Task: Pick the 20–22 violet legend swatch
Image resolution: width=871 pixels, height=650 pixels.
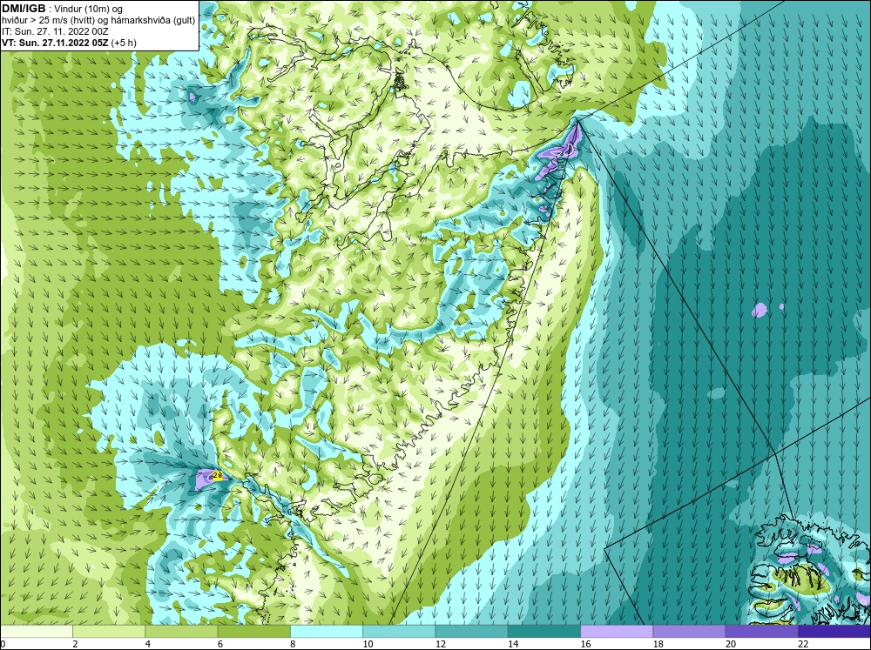Action: 761,632
